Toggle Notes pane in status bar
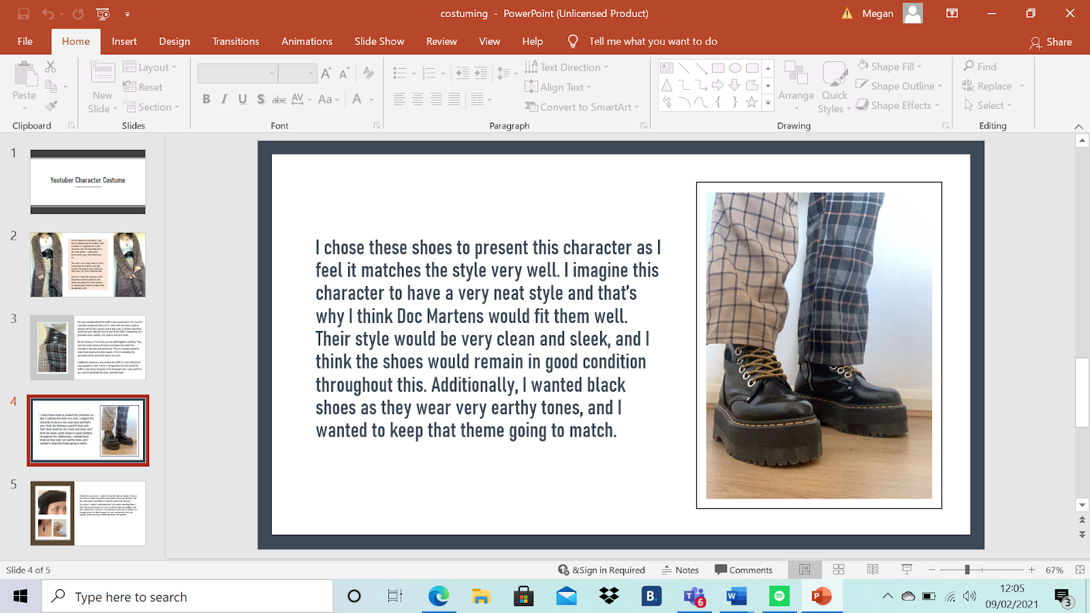 (680, 569)
